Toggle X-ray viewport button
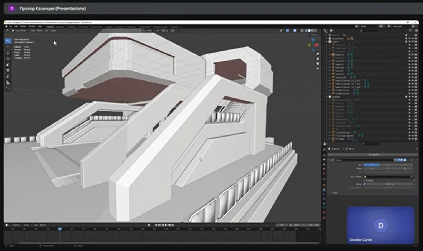Viewport: 423px width, 251px height. (x=302, y=30)
